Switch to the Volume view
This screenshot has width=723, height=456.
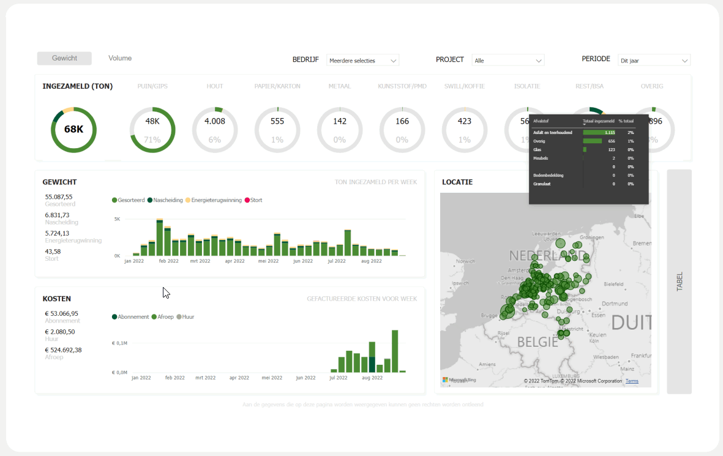[x=120, y=58]
